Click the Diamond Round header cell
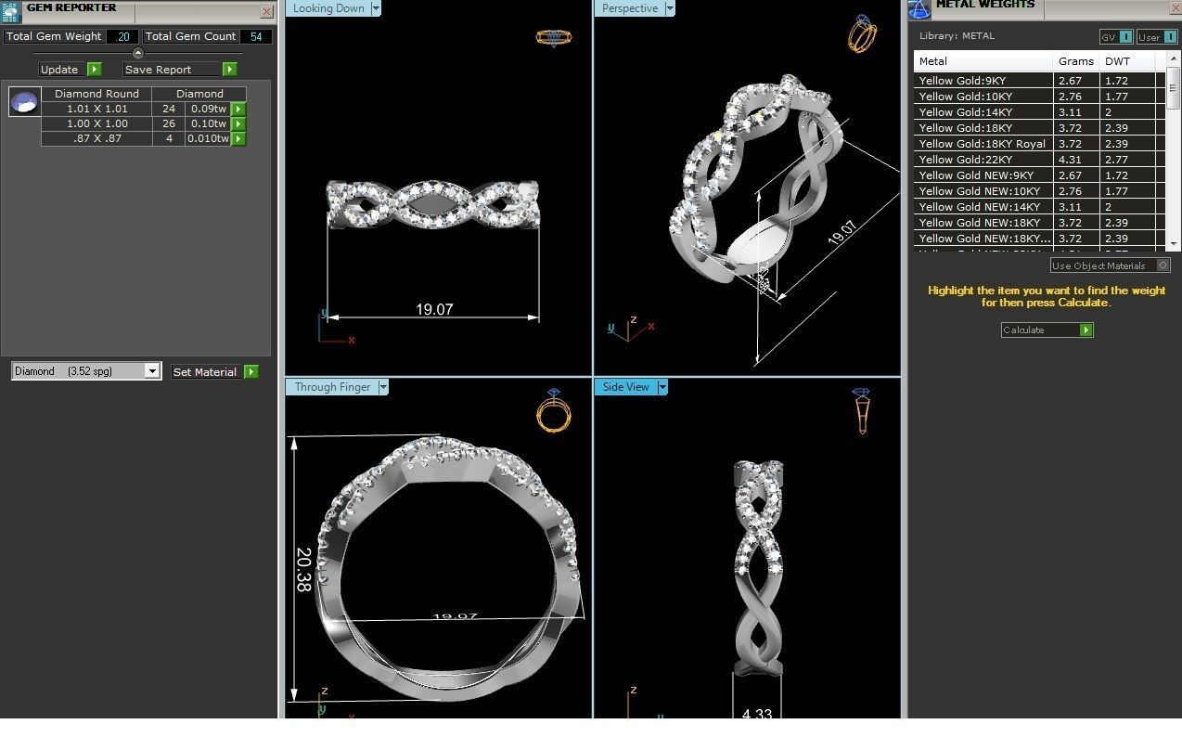The image size is (1182, 737). click(96, 94)
